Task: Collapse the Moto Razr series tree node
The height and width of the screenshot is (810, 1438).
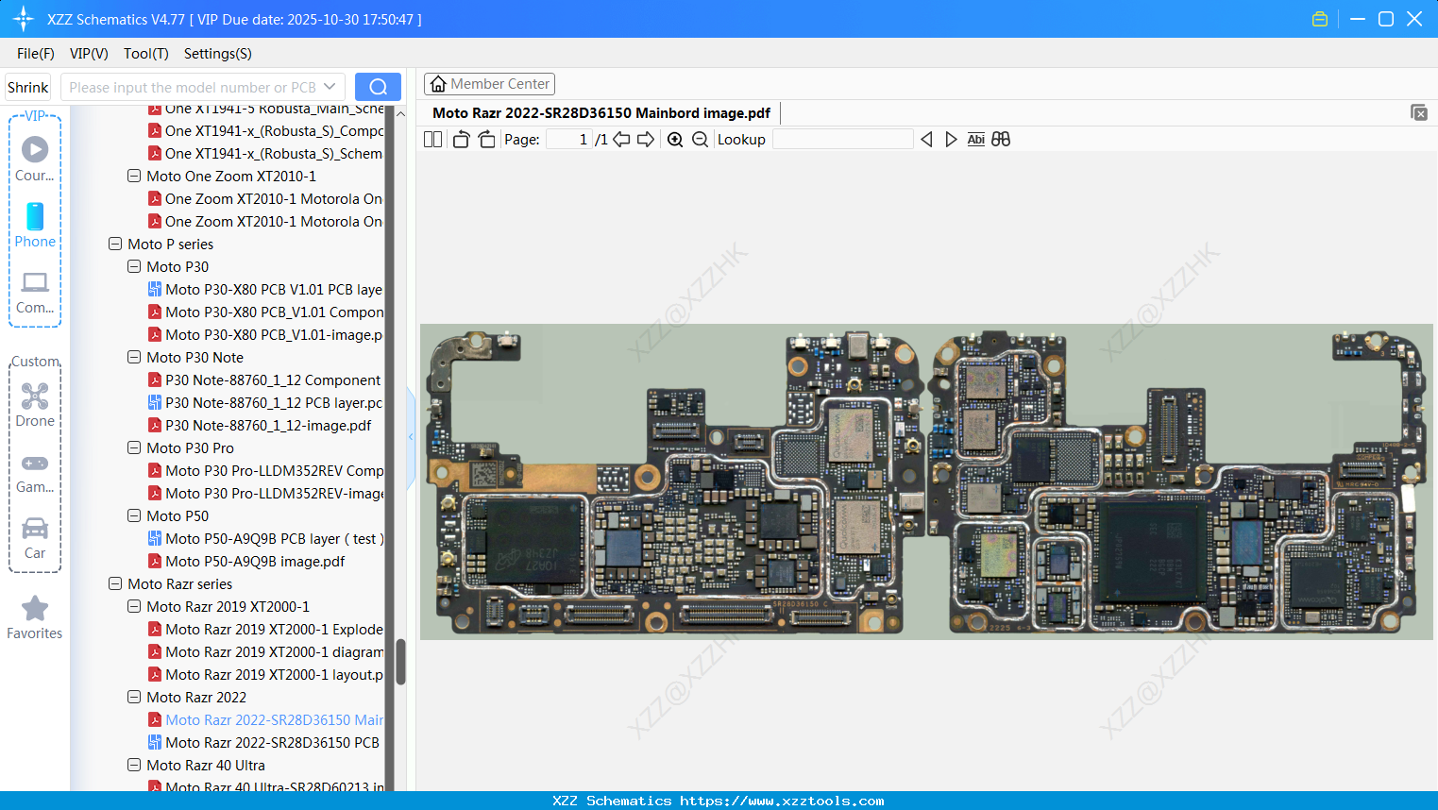Action: (x=114, y=583)
